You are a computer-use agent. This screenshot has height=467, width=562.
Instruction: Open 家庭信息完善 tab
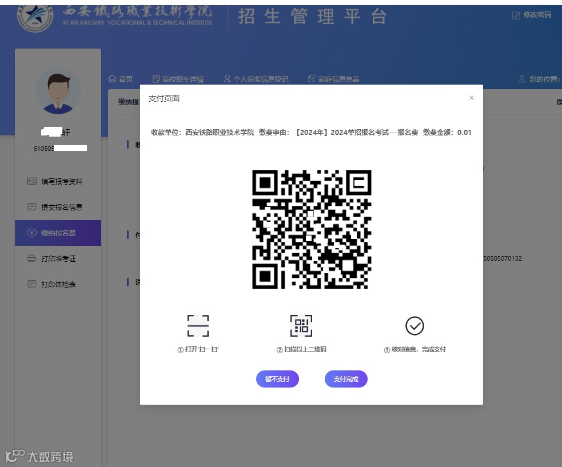[334, 79]
